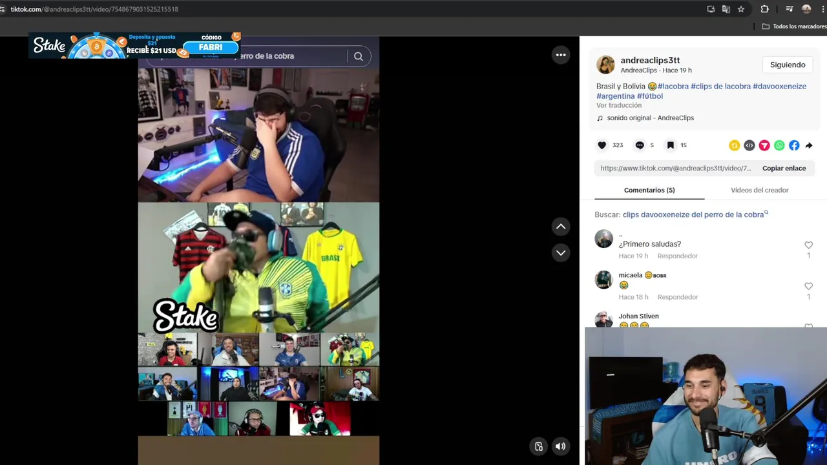Open the Chrome three-dot menu

(x=822, y=9)
